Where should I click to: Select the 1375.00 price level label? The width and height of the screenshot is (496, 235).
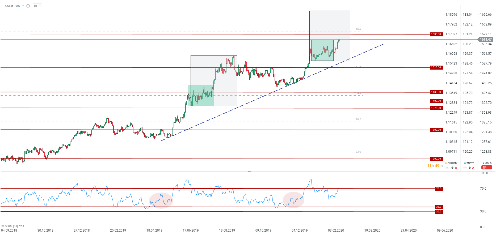[436, 108]
